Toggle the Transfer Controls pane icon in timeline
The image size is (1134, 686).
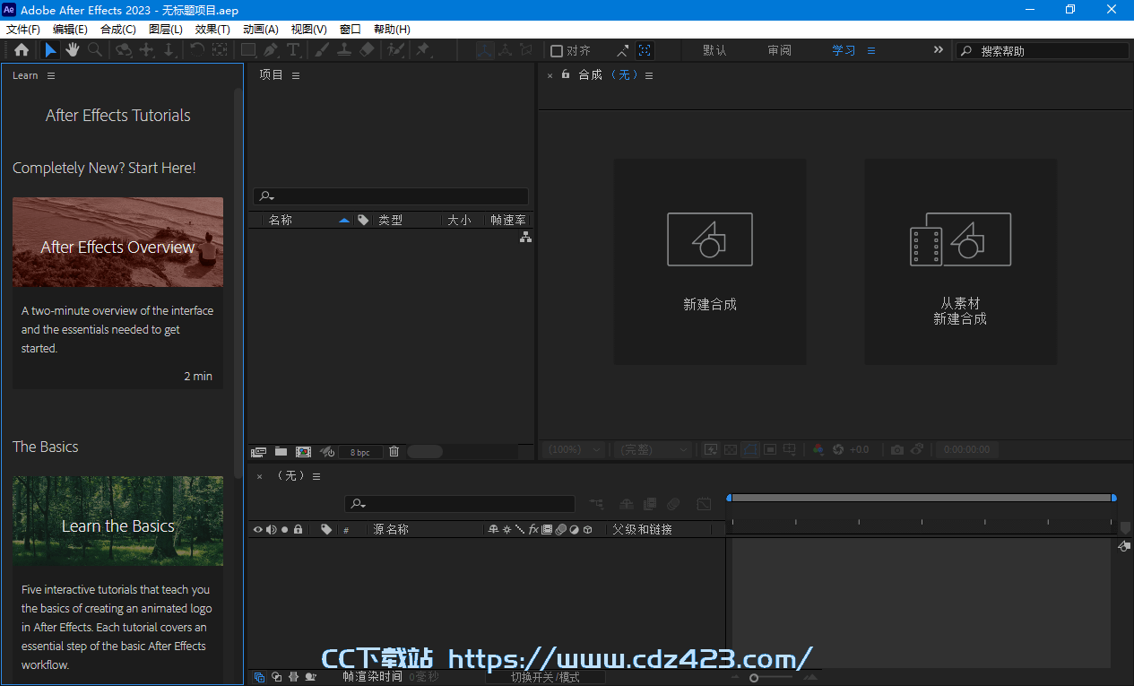pyautogui.click(x=277, y=677)
